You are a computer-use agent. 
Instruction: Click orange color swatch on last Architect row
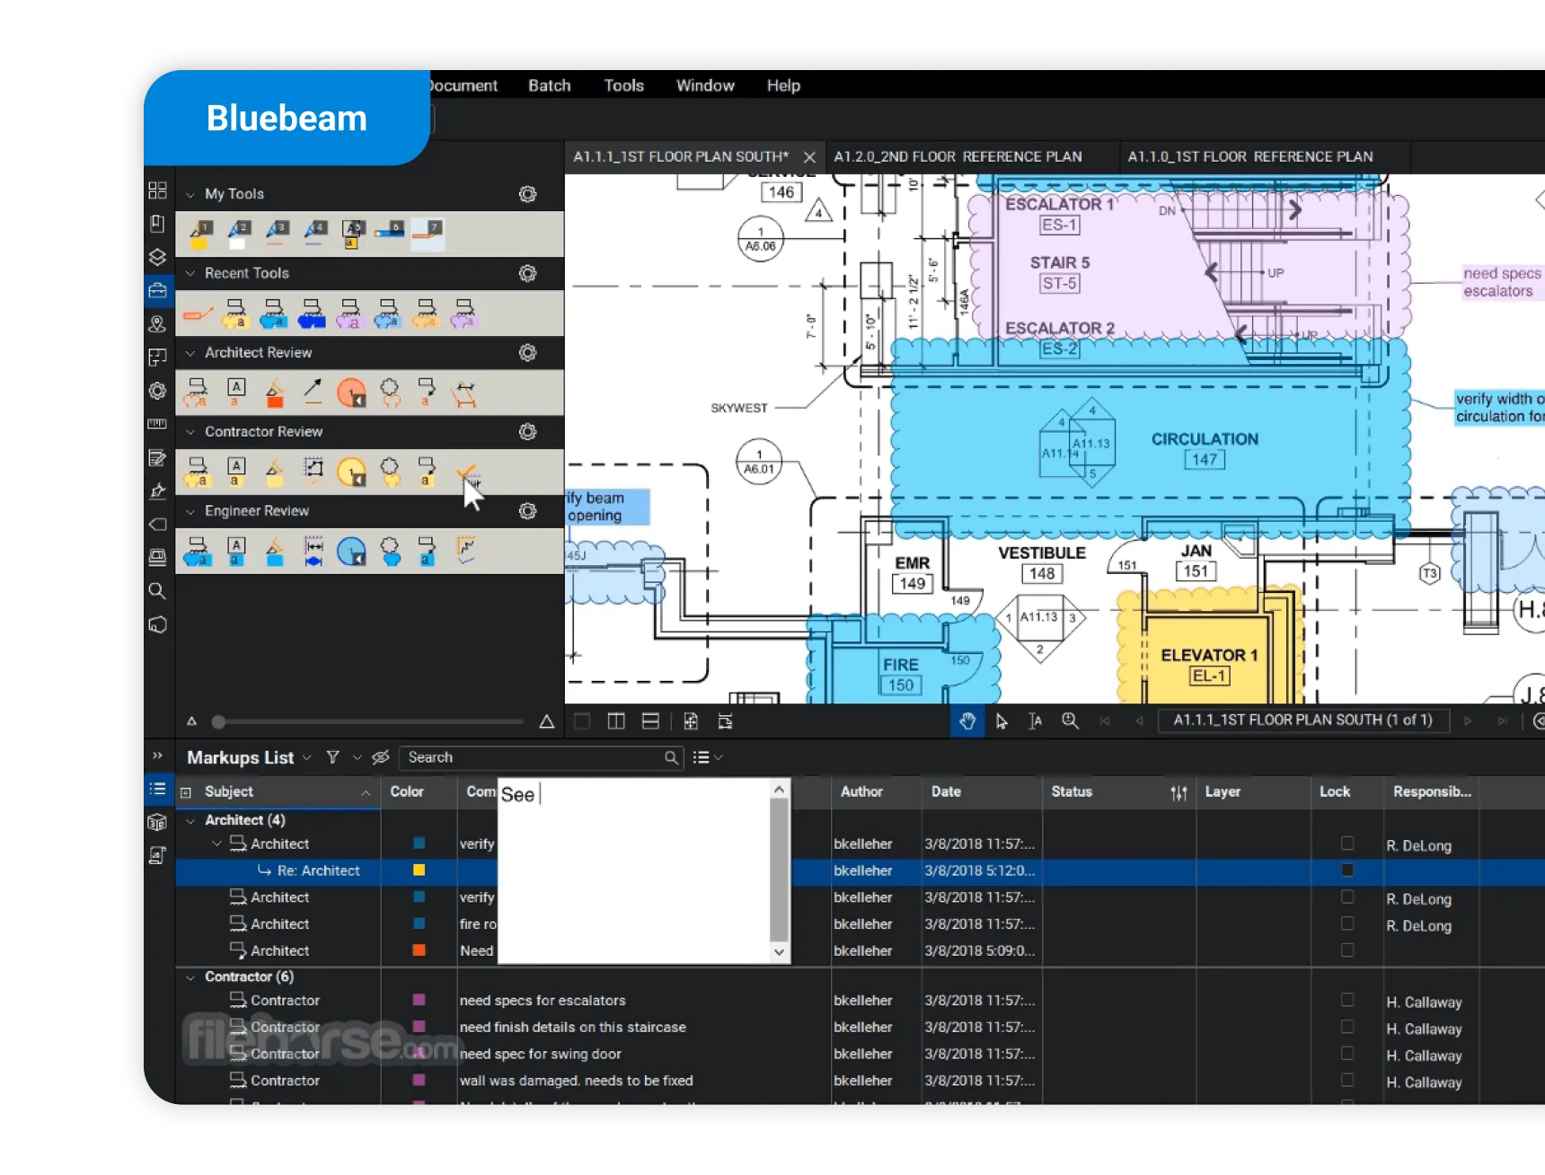(x=419, y=950)
